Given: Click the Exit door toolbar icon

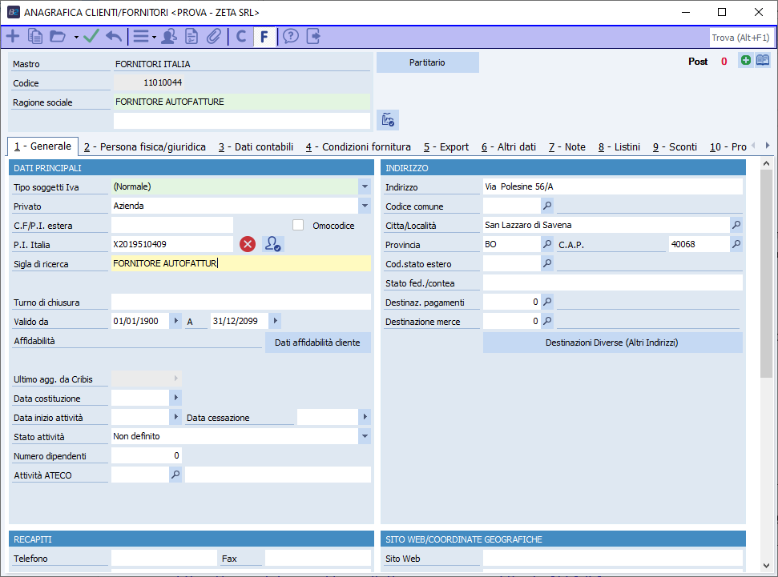Looking at the screenshot, I should click(x=313, y=36).
